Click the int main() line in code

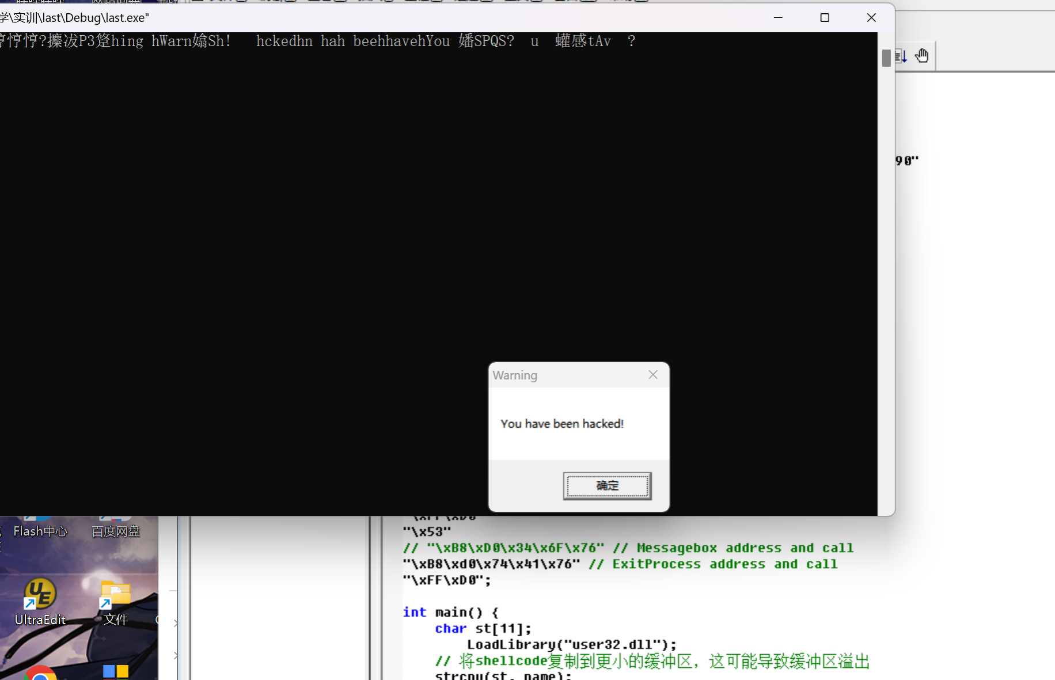click(x=450, y=611)
